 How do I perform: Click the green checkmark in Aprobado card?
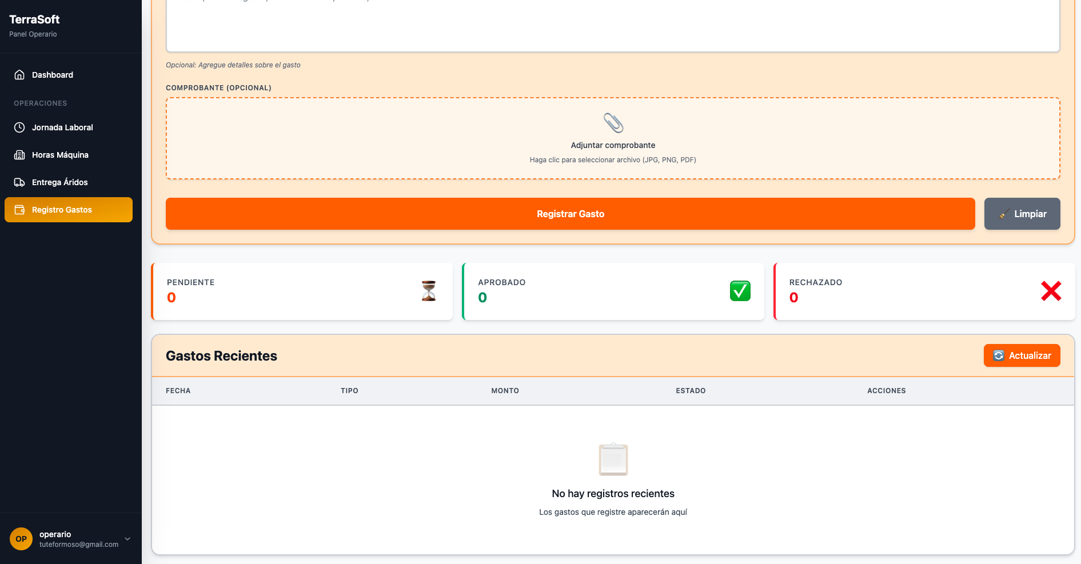coord(740,291)
